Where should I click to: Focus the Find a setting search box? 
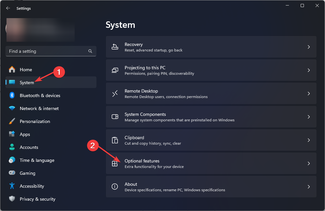coord(47,51)
